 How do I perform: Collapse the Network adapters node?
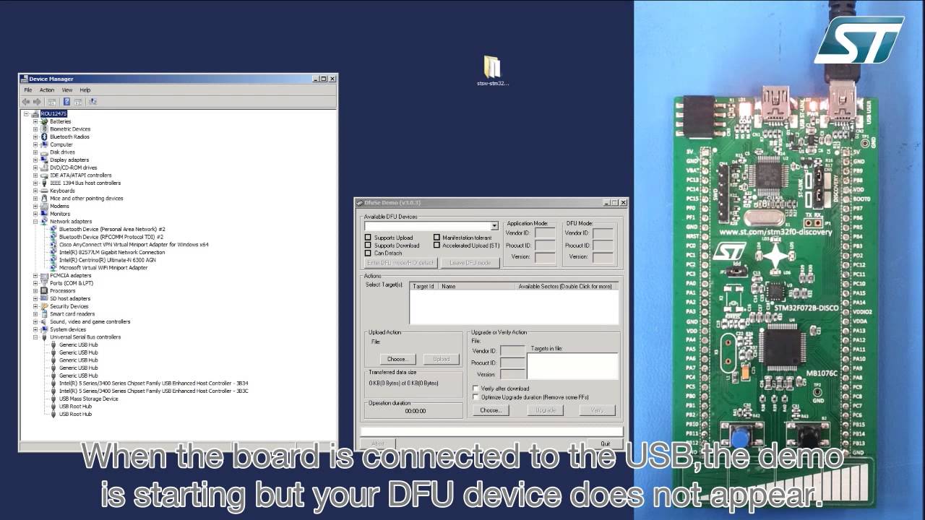tap(35, 222)
